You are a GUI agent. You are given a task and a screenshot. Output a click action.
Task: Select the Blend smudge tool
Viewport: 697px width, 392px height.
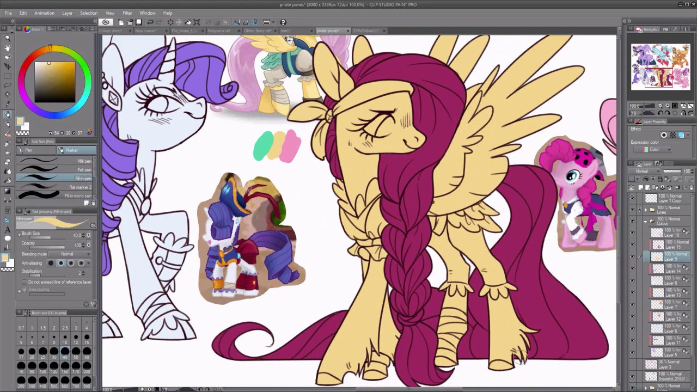point(8,171)
